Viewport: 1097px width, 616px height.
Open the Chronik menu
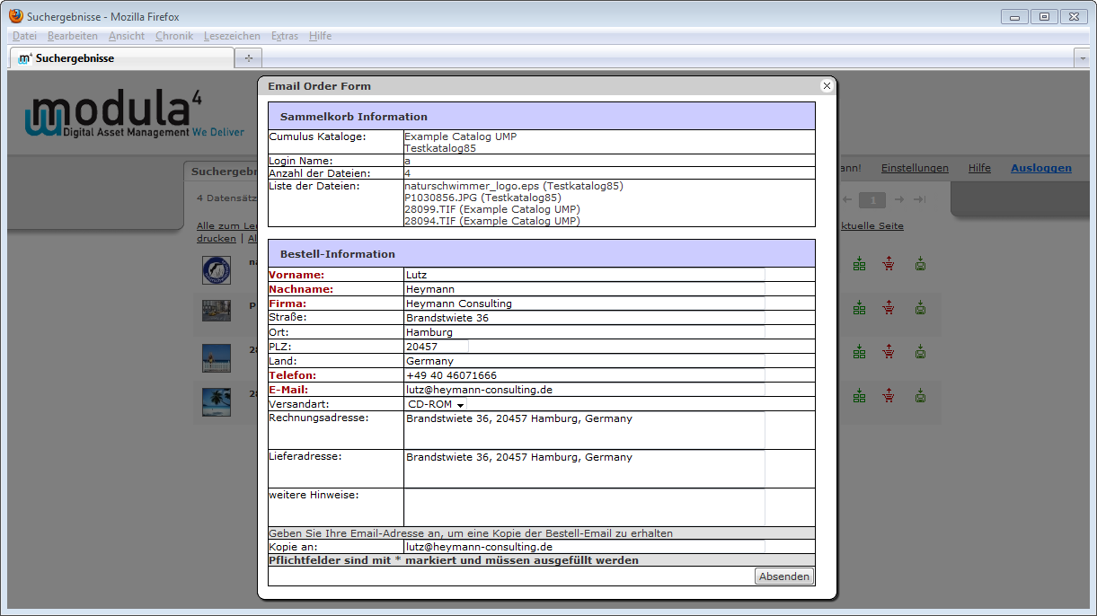pyautogui.click(x=174, y=36)
